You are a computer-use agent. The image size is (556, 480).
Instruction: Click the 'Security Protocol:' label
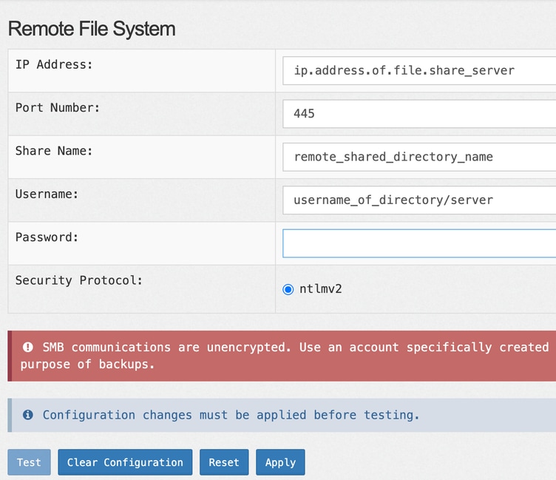[x=78, y=280]
